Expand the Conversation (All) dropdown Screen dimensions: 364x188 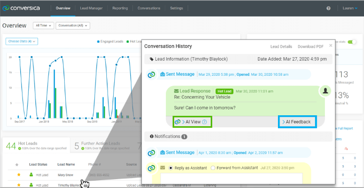[72, 25]
